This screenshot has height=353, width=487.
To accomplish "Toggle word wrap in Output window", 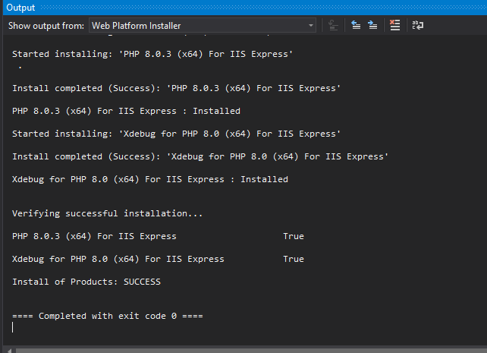I will [418, 25].
